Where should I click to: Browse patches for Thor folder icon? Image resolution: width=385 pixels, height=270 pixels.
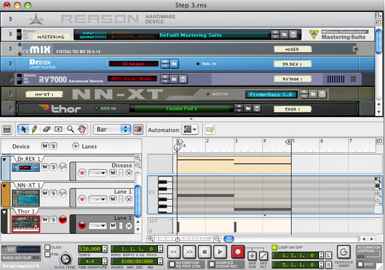[248, 108]
